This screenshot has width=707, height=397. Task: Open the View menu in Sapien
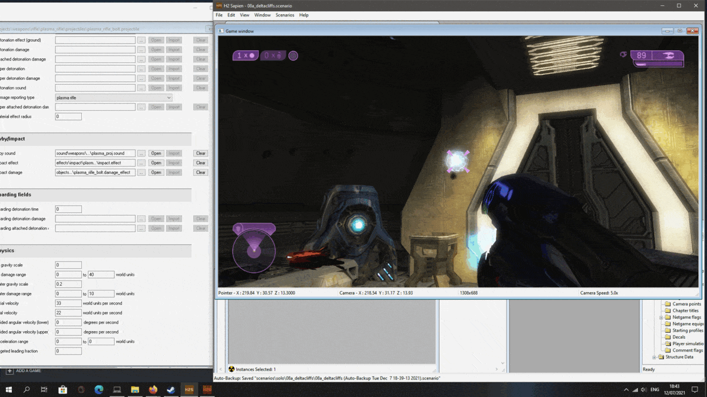click(245, 15)
